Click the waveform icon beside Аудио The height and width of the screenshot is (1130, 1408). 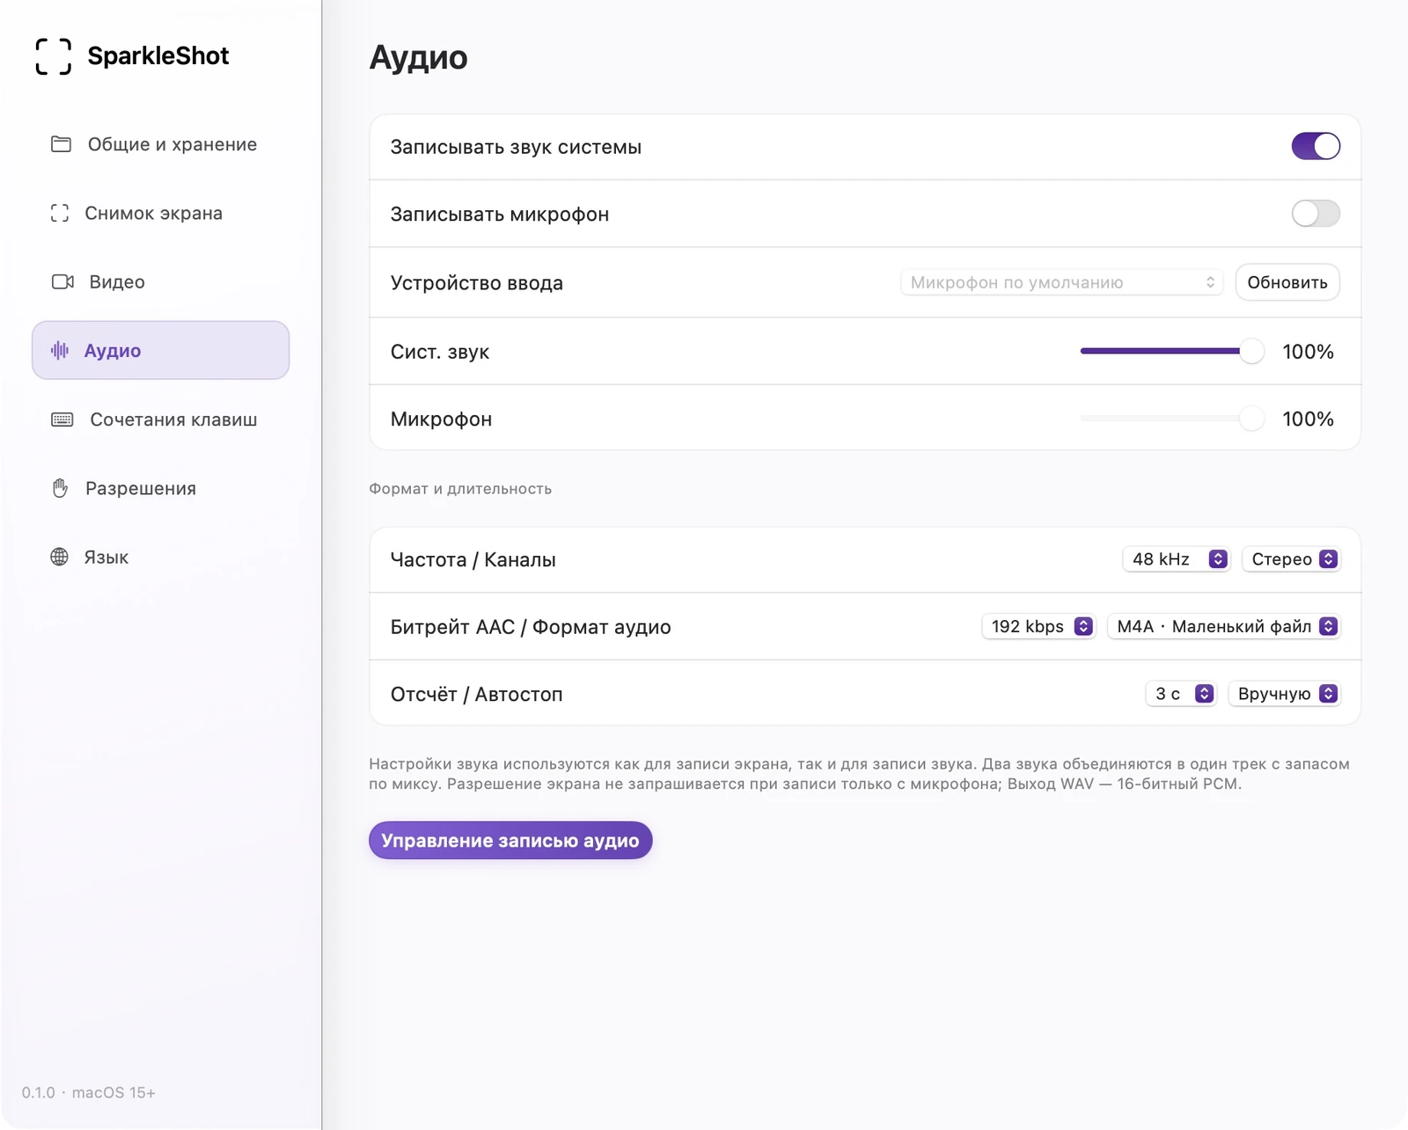click(60, 350)
